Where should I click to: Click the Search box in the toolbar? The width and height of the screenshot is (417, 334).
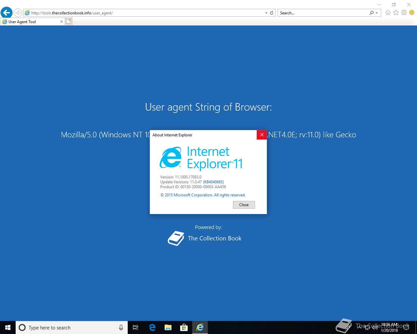(x=323, y=13)
